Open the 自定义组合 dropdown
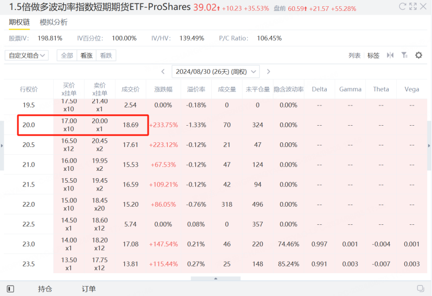Image resolution: width=432 pixels, height=296 pixels. pos(27,56)
